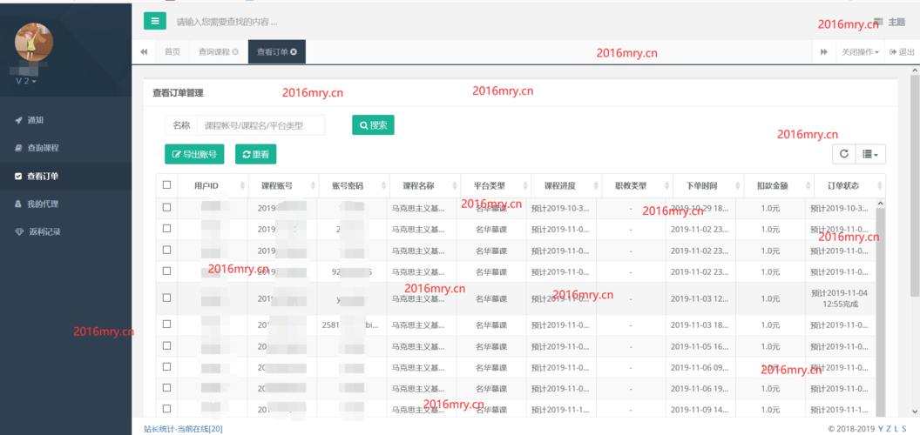Check the row with password starting 2581
920x435 pixels.
(x=166, y=324)
